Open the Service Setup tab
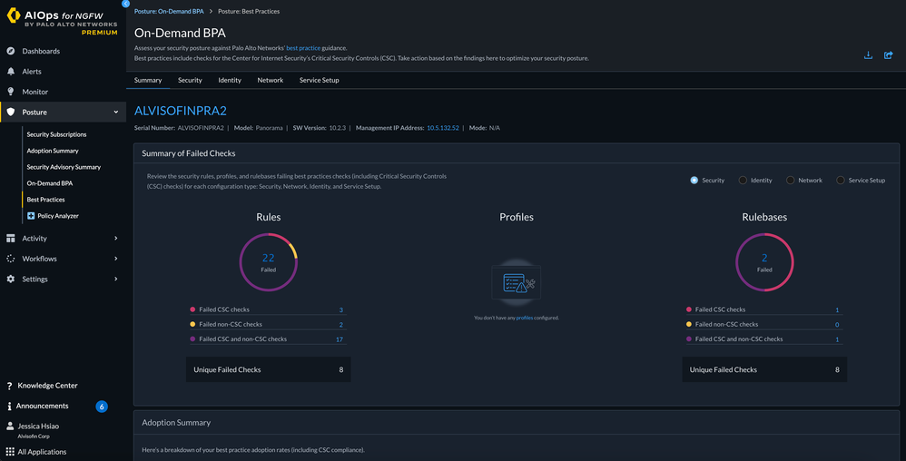The height and width of the screenshot is (461, 906). (319, 80)
